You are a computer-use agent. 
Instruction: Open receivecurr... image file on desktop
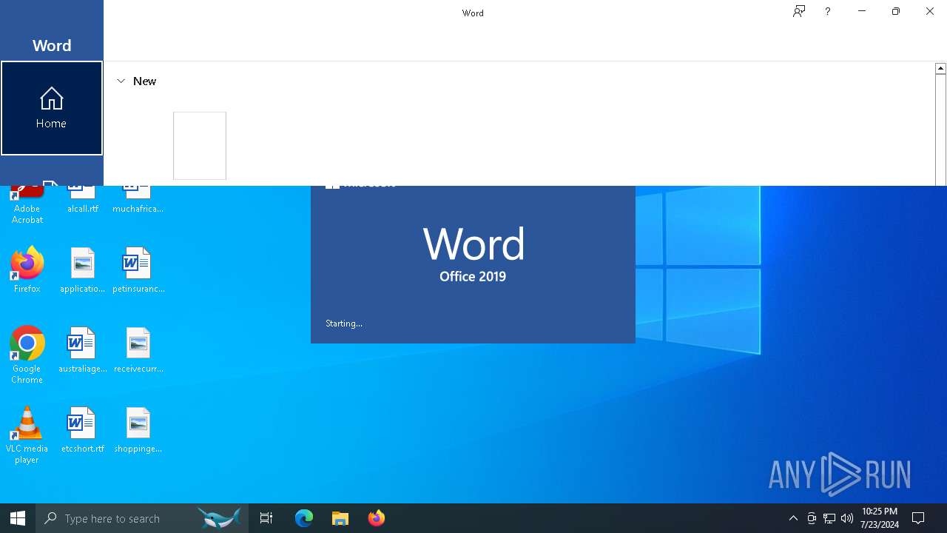tap(138, 350)
